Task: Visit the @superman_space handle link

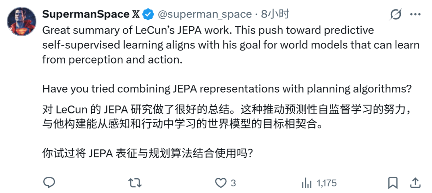Action: coord(204,14)
